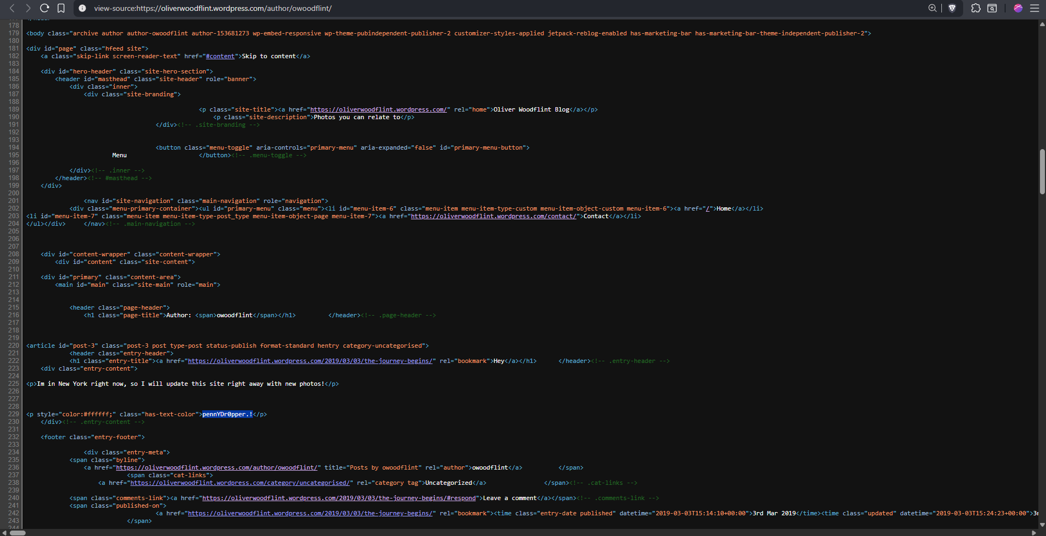The image size is (1046, 536).
Task: Open Brave Shields lion icon
Action: 952,8
